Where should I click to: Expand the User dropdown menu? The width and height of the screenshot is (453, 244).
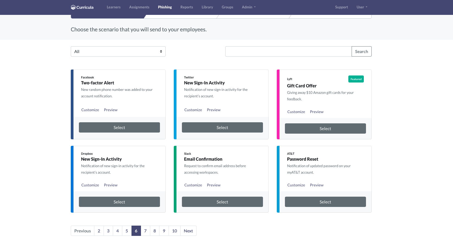tap(362, 7)
